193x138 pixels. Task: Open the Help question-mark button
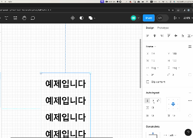tap(188, 132)
